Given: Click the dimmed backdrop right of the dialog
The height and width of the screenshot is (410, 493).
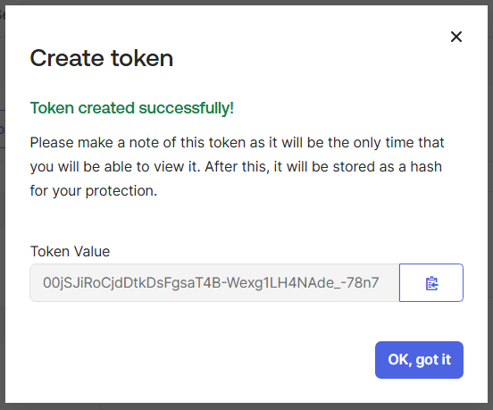Looking at the screenshot, I should tap(490, 205).
